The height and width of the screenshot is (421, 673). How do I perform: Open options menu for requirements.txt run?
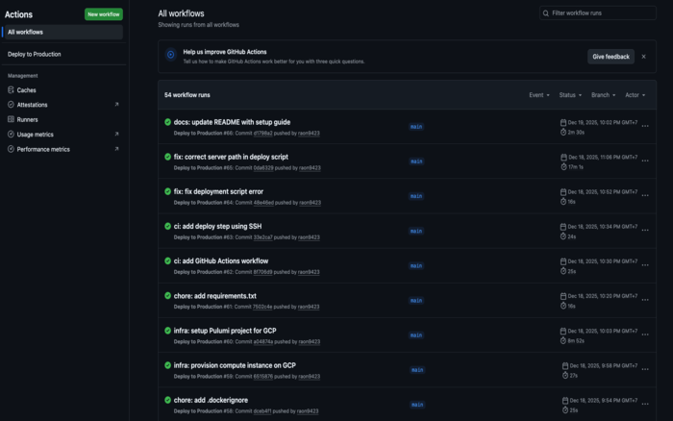pyautogui.click(x=645, y=300)
